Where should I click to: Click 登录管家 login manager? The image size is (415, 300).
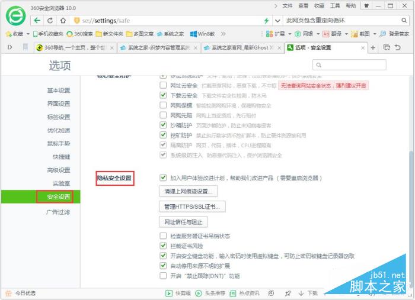pyautogui.click(x=394, y=34)
